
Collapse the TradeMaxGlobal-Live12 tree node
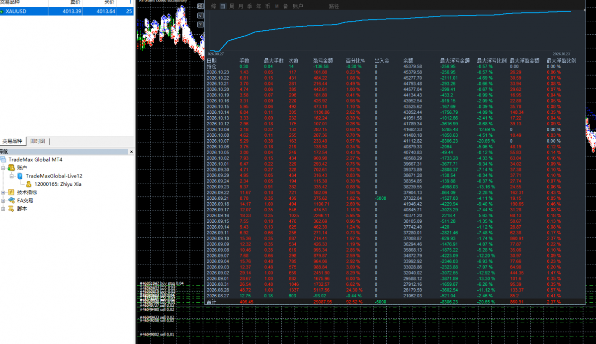12,176
